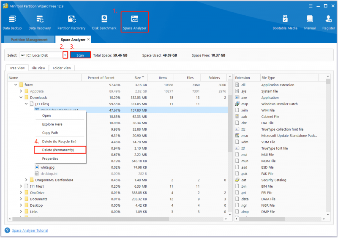Create Bootable Media from the toolbar
The height and width of the screenshot is (238, 338).
(285, 22)
